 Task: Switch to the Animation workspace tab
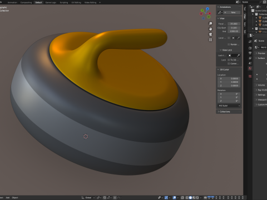[x=12, y=2]
